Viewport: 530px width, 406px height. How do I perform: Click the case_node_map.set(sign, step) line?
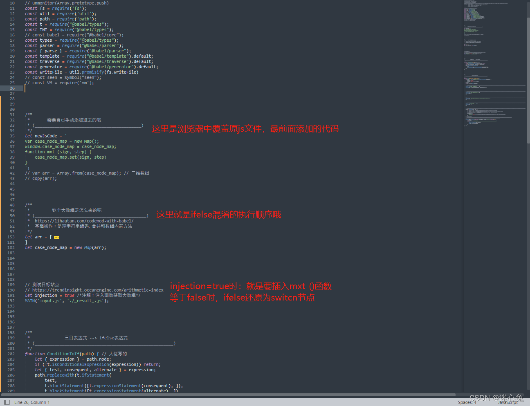(70, 157)
